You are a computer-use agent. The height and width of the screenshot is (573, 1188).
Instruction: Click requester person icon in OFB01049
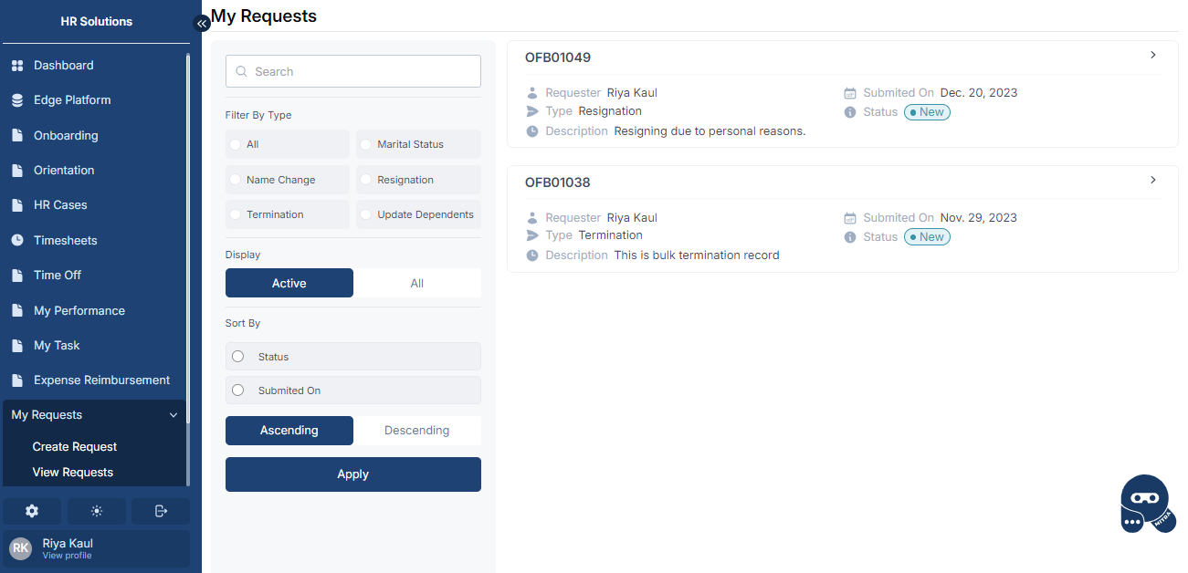tap(532, 93)
